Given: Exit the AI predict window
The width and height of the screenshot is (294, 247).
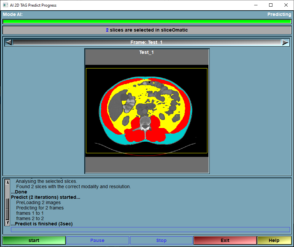Looking at the screenshot, I should pyautogui.click(x=225, y=240).
